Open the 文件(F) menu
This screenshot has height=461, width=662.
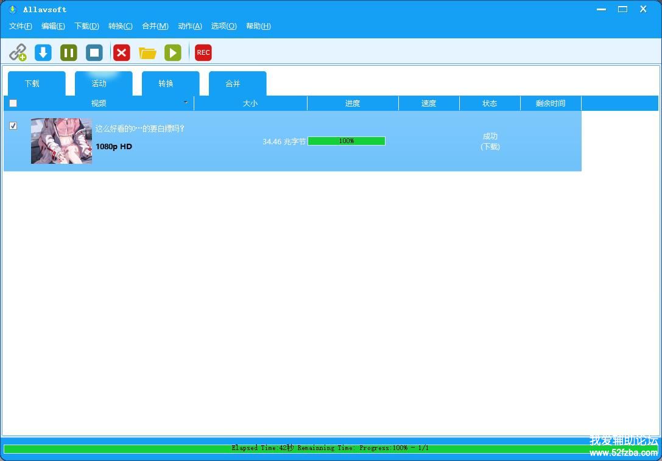point(21,26)
